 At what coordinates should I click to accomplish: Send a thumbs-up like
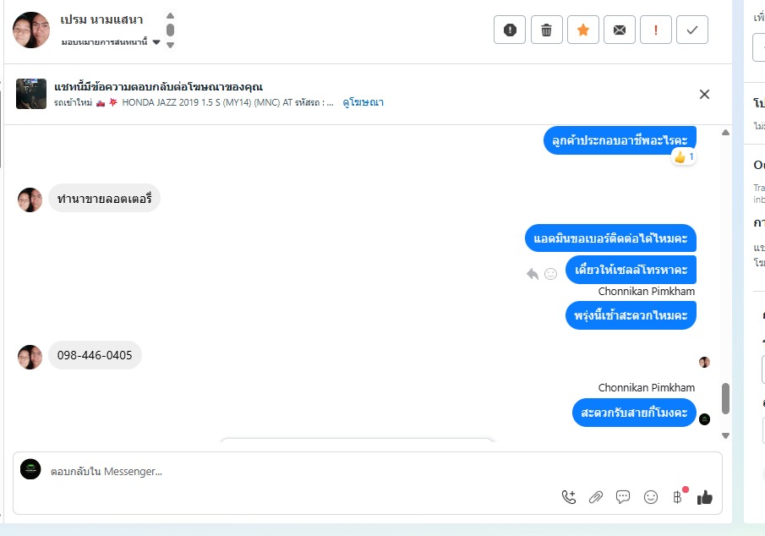point(704,497)
